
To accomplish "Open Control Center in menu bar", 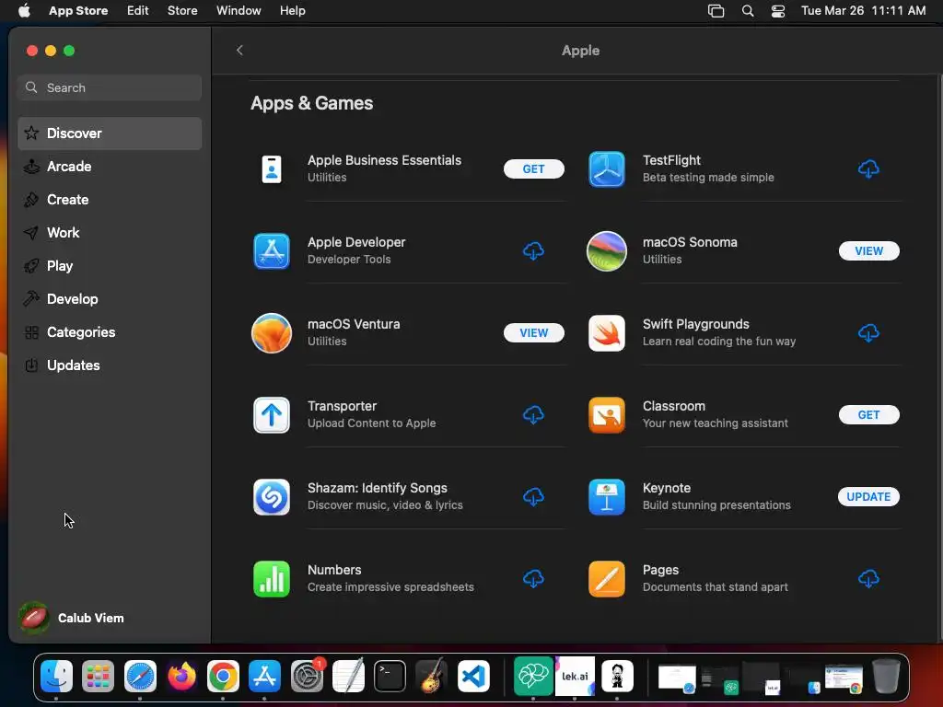I will point(778,10).
